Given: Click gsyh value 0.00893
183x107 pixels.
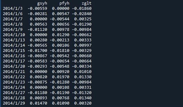Looking at the screenshot, I should pos(38,98).
